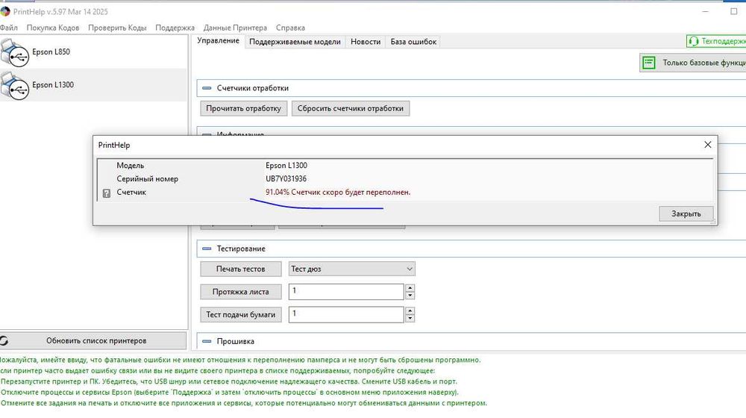
Task: Click the green list icon of Только базовые функции
Action: pyautogui.click(x=649, y=63)
